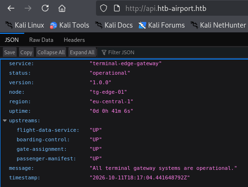Click the 2026-10-11T18:17:04 timestamp value
This screenshot has width=248, height=187.
click(140, 177)
